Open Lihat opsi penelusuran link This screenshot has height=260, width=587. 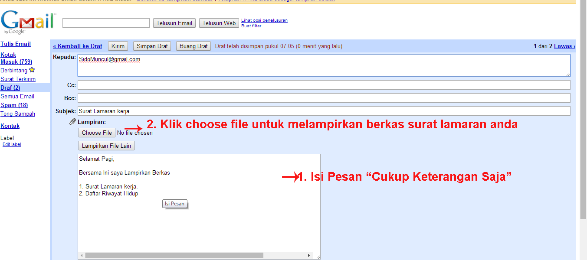[x=264, y=20]
